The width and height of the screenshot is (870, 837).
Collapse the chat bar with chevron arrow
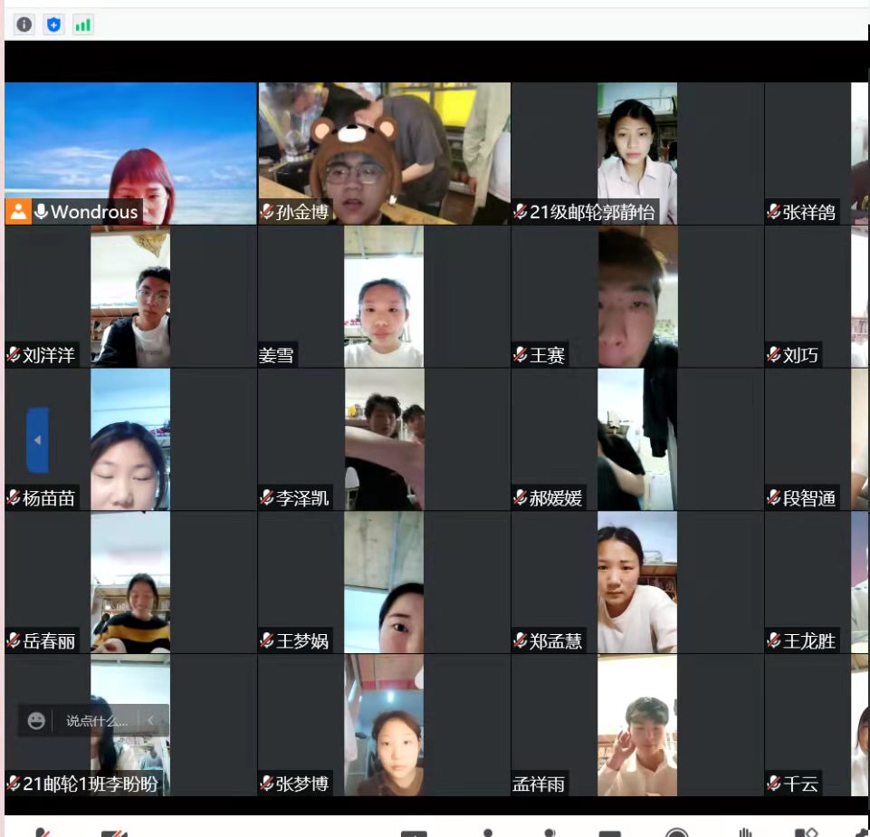tap(151, 721)
